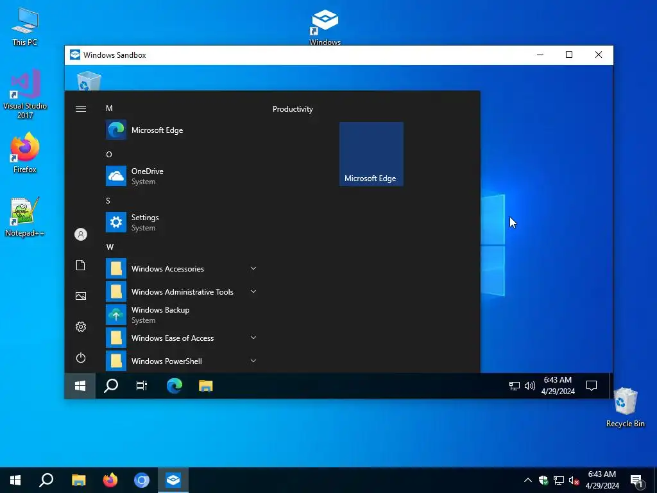Expand Windows Accessories folder chevron
The height and width of the screenshot is (493, 657).
coord(253,269)
